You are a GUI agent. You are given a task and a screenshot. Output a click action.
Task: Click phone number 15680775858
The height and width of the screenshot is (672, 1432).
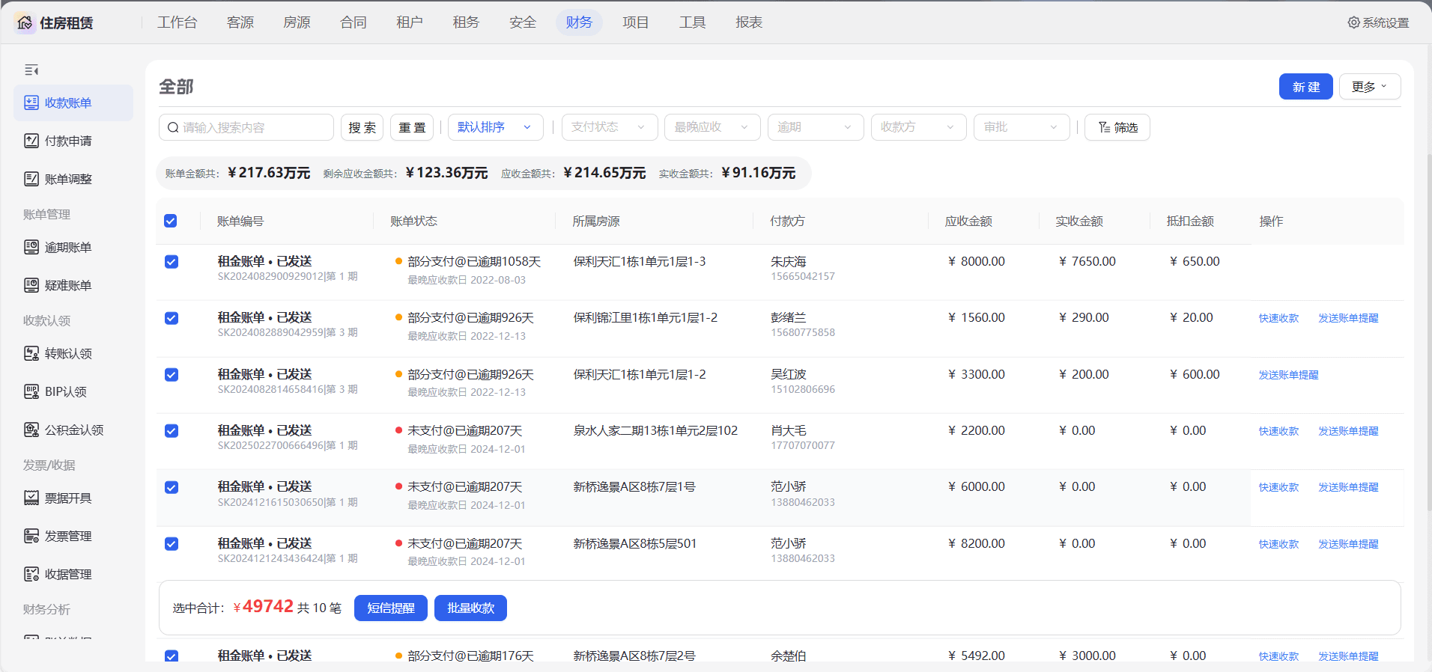pyautogui.click(x=803, y=333)
